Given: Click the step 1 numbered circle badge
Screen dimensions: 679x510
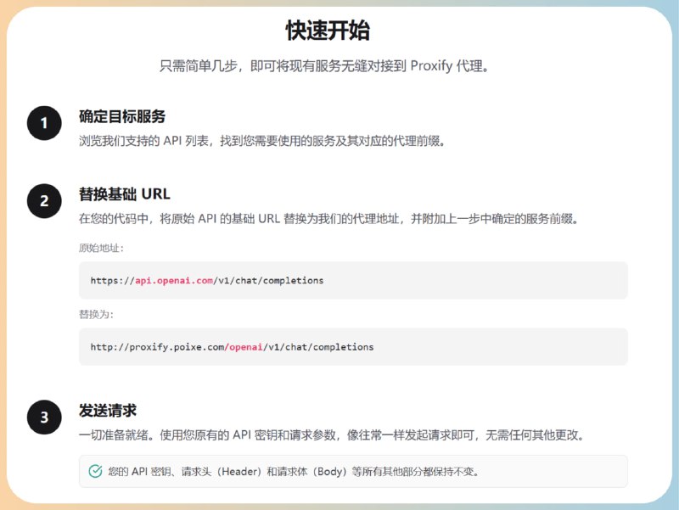Looking at the screenshot, I should click(42, 123).
